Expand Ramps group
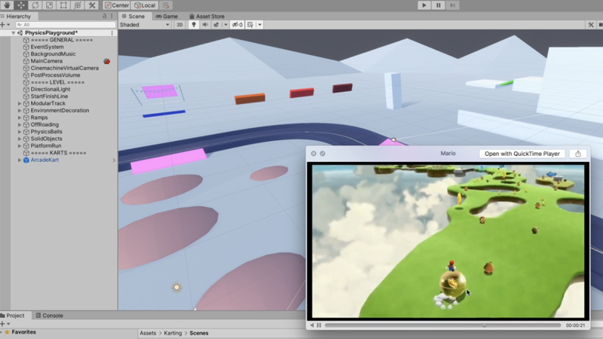603x339 pixels. tap(20, 118)
